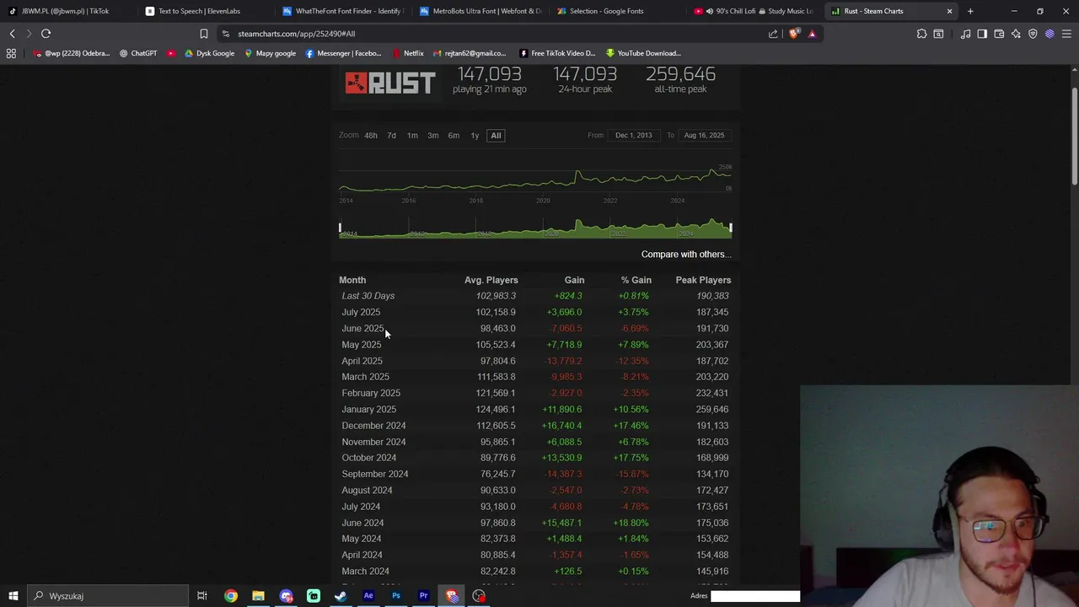Image resolution: width=1079 pixels, height=607 pixels.
Task: Open the Messenger Facebook bookmark
Action: point(343,53)
